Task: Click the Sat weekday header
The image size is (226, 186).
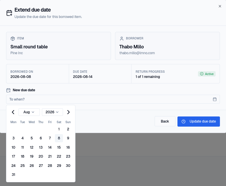Action: coord(59,122)
